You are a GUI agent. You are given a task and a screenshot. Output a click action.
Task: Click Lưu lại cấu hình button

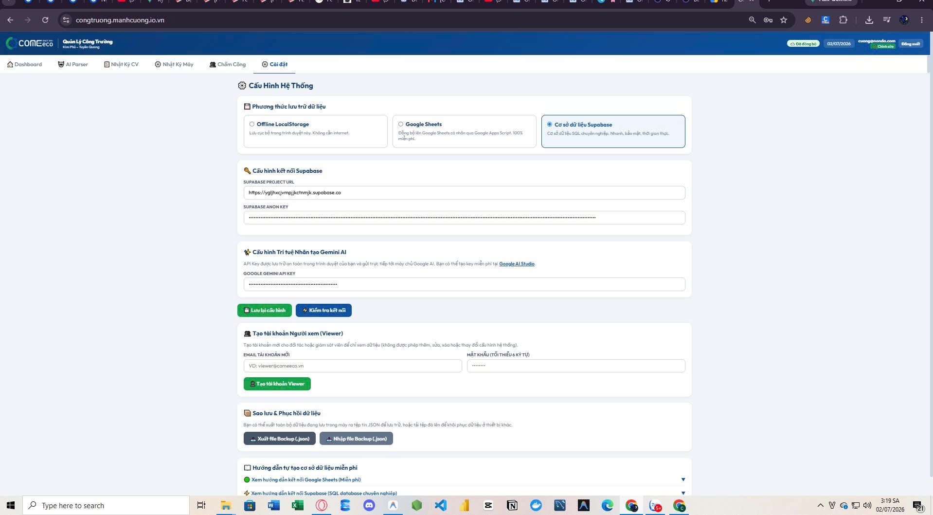click(265, 311)
